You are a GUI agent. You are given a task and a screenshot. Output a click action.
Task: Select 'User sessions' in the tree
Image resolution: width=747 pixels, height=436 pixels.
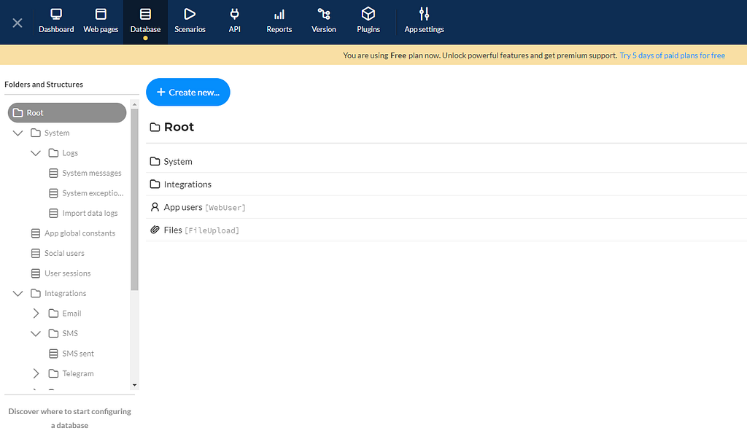click(x=68, y=273)
